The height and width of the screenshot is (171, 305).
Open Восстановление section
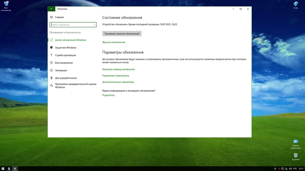tap(64, 63)
